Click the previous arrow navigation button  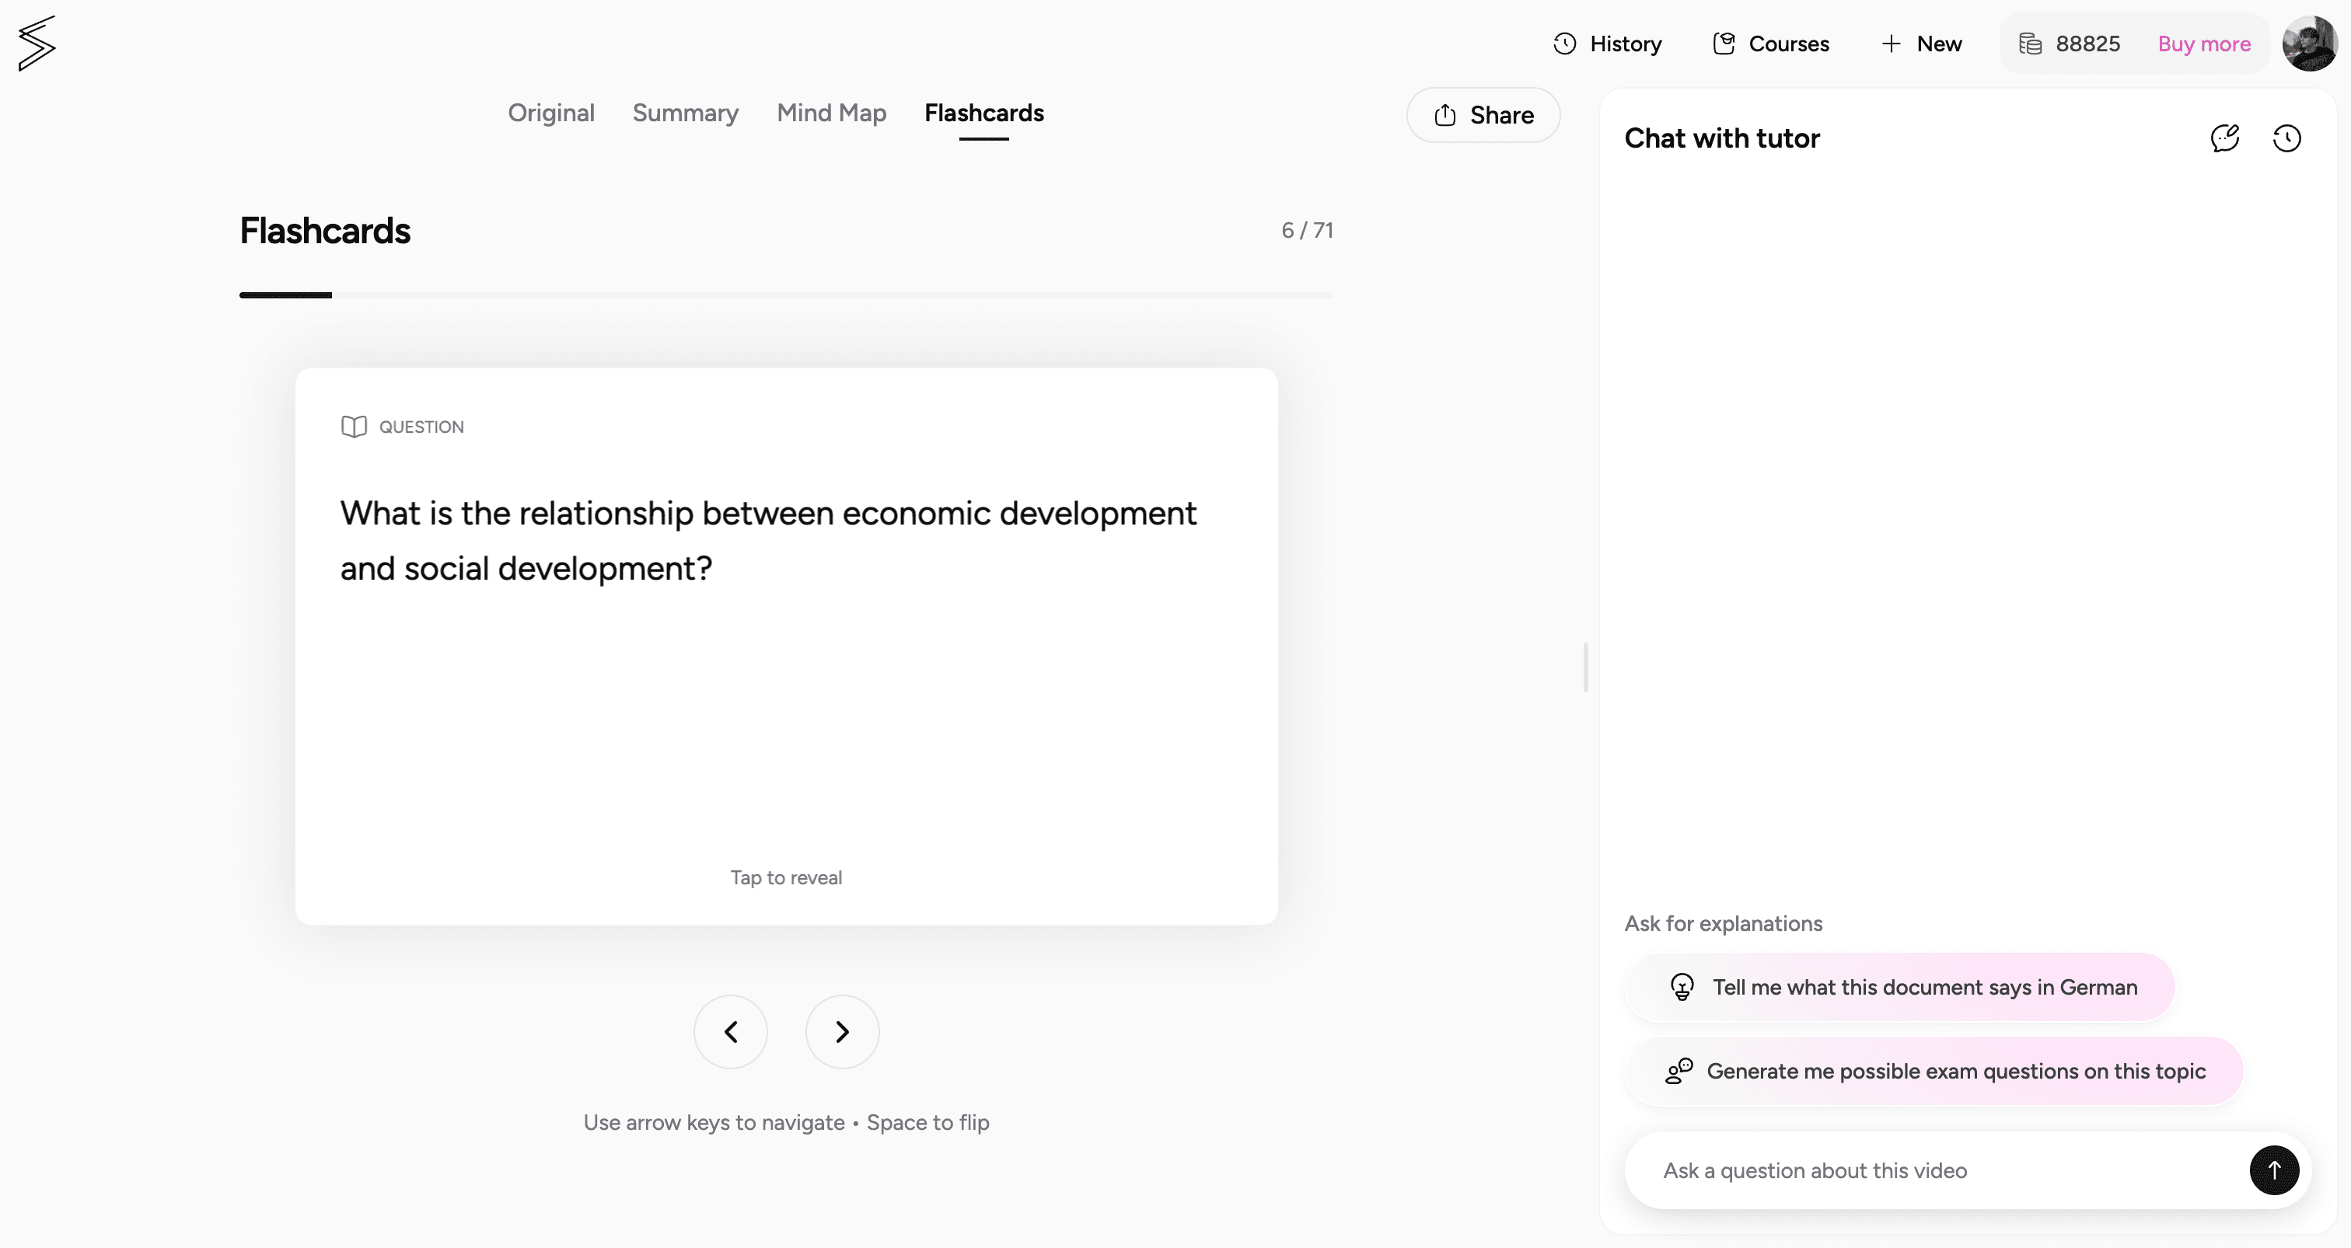[731, 1030]
